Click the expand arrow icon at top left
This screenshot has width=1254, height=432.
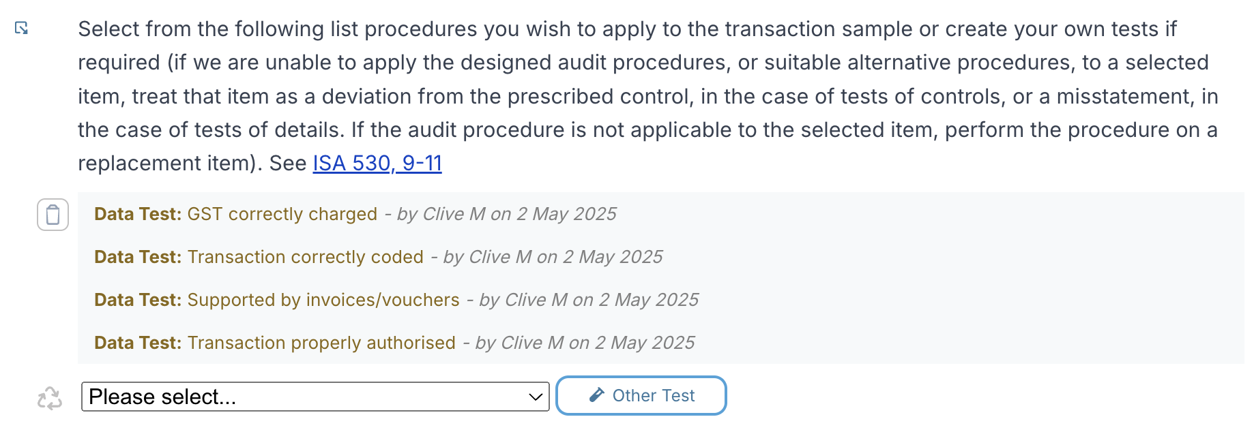click(x=22, y=28)
